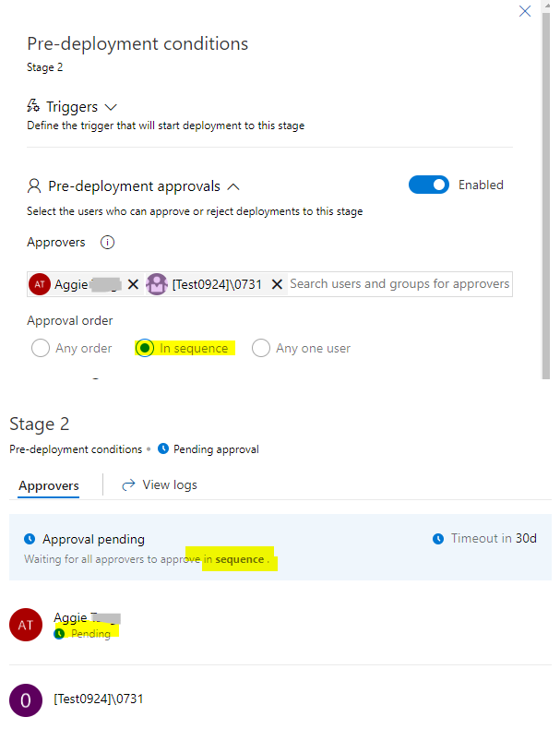Click the AT avatar in approvers field
Image resolution: width=560 pixels, height=729 pixels.
pos(40,284)
